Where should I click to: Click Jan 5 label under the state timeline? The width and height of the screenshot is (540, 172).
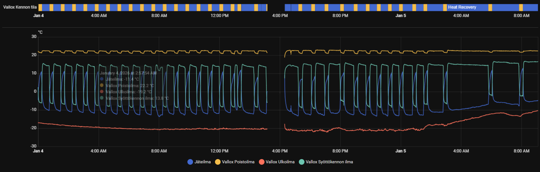(x=400, y=16)
